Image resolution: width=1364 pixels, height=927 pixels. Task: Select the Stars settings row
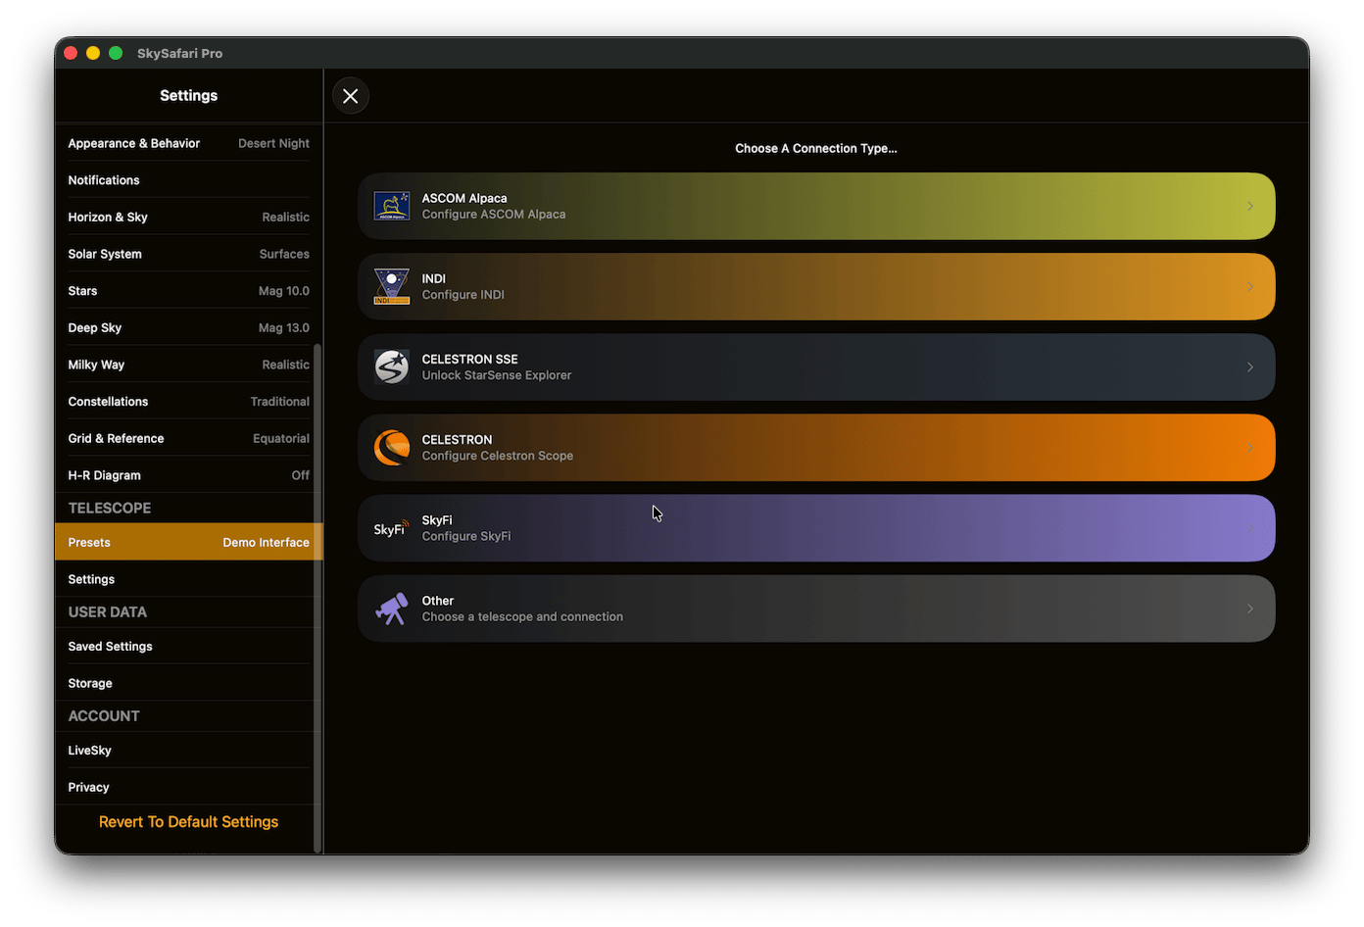point(188,291)
